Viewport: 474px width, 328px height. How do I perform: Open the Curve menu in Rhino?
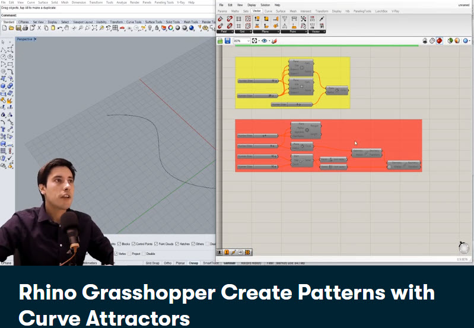click(x=31, y=2)
